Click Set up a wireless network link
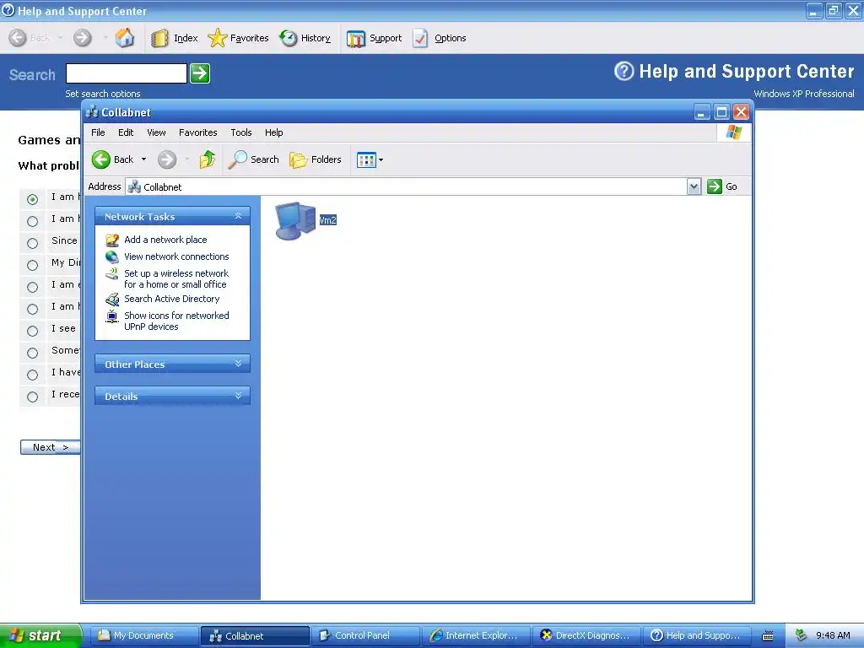Image resolution: width=864 pixels, height=648 pixels. point(175,278)
